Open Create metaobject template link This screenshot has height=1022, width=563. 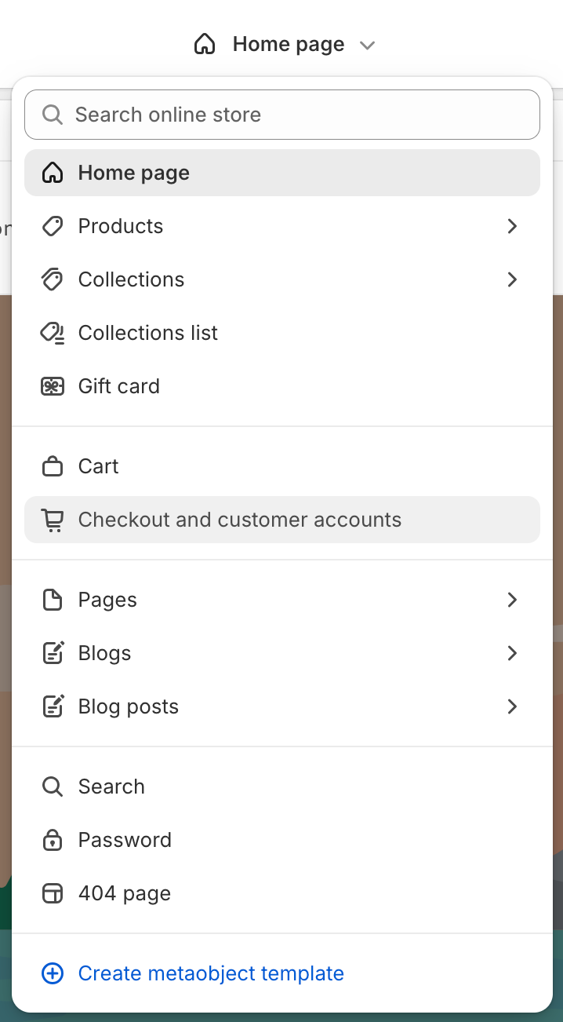[x=211, y=973]
